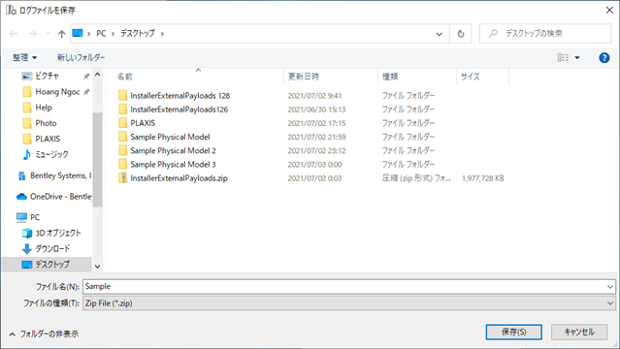The width and height of the screenshot is (620, 349).
Task: Select the ミュージック music note icon
Action: [26, 154]
